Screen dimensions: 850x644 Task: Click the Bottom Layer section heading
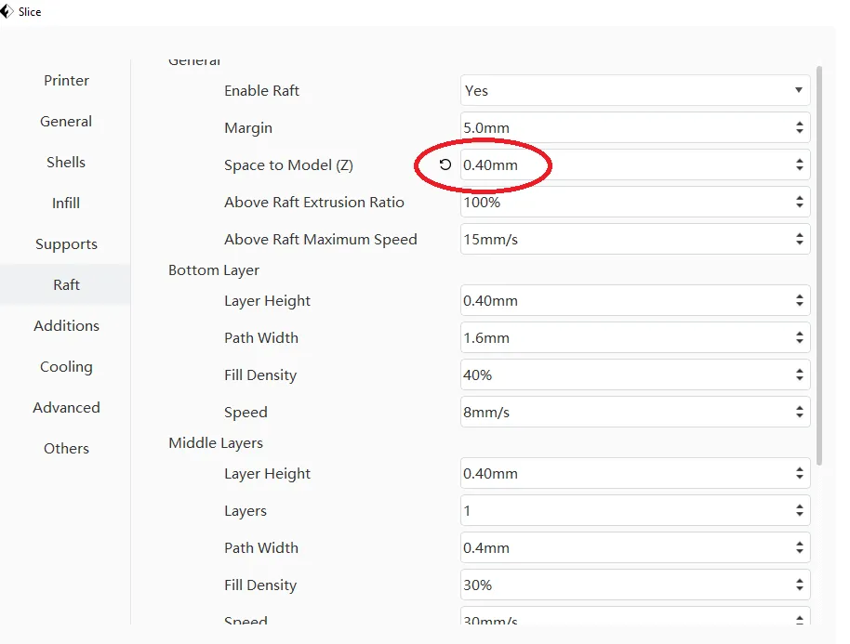[x=214, y=269]
